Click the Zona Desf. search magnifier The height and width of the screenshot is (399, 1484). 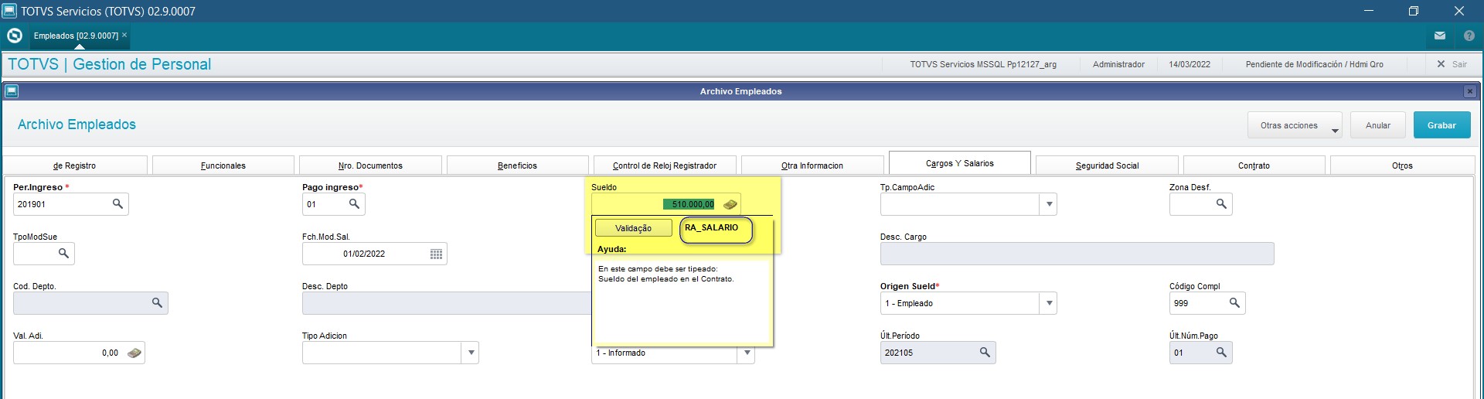point(1221,204)
